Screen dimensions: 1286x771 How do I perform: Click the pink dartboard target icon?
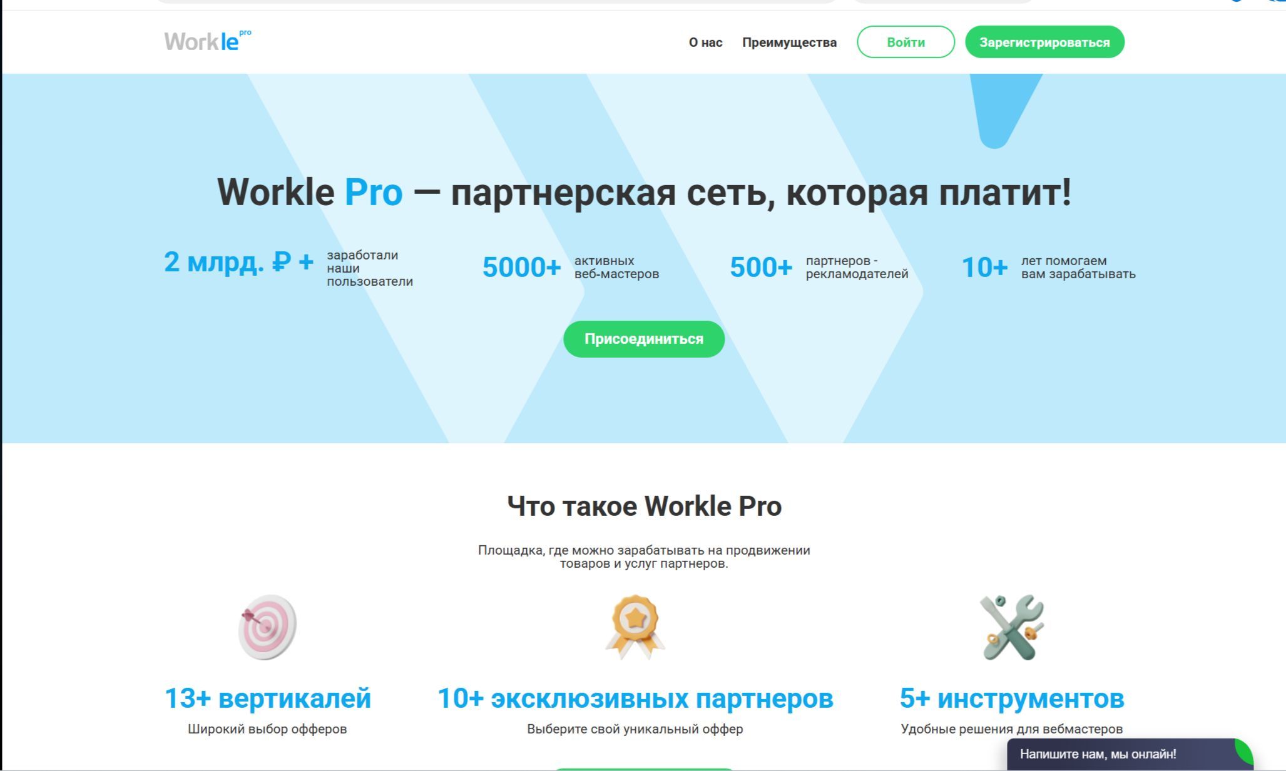point(267,627)
